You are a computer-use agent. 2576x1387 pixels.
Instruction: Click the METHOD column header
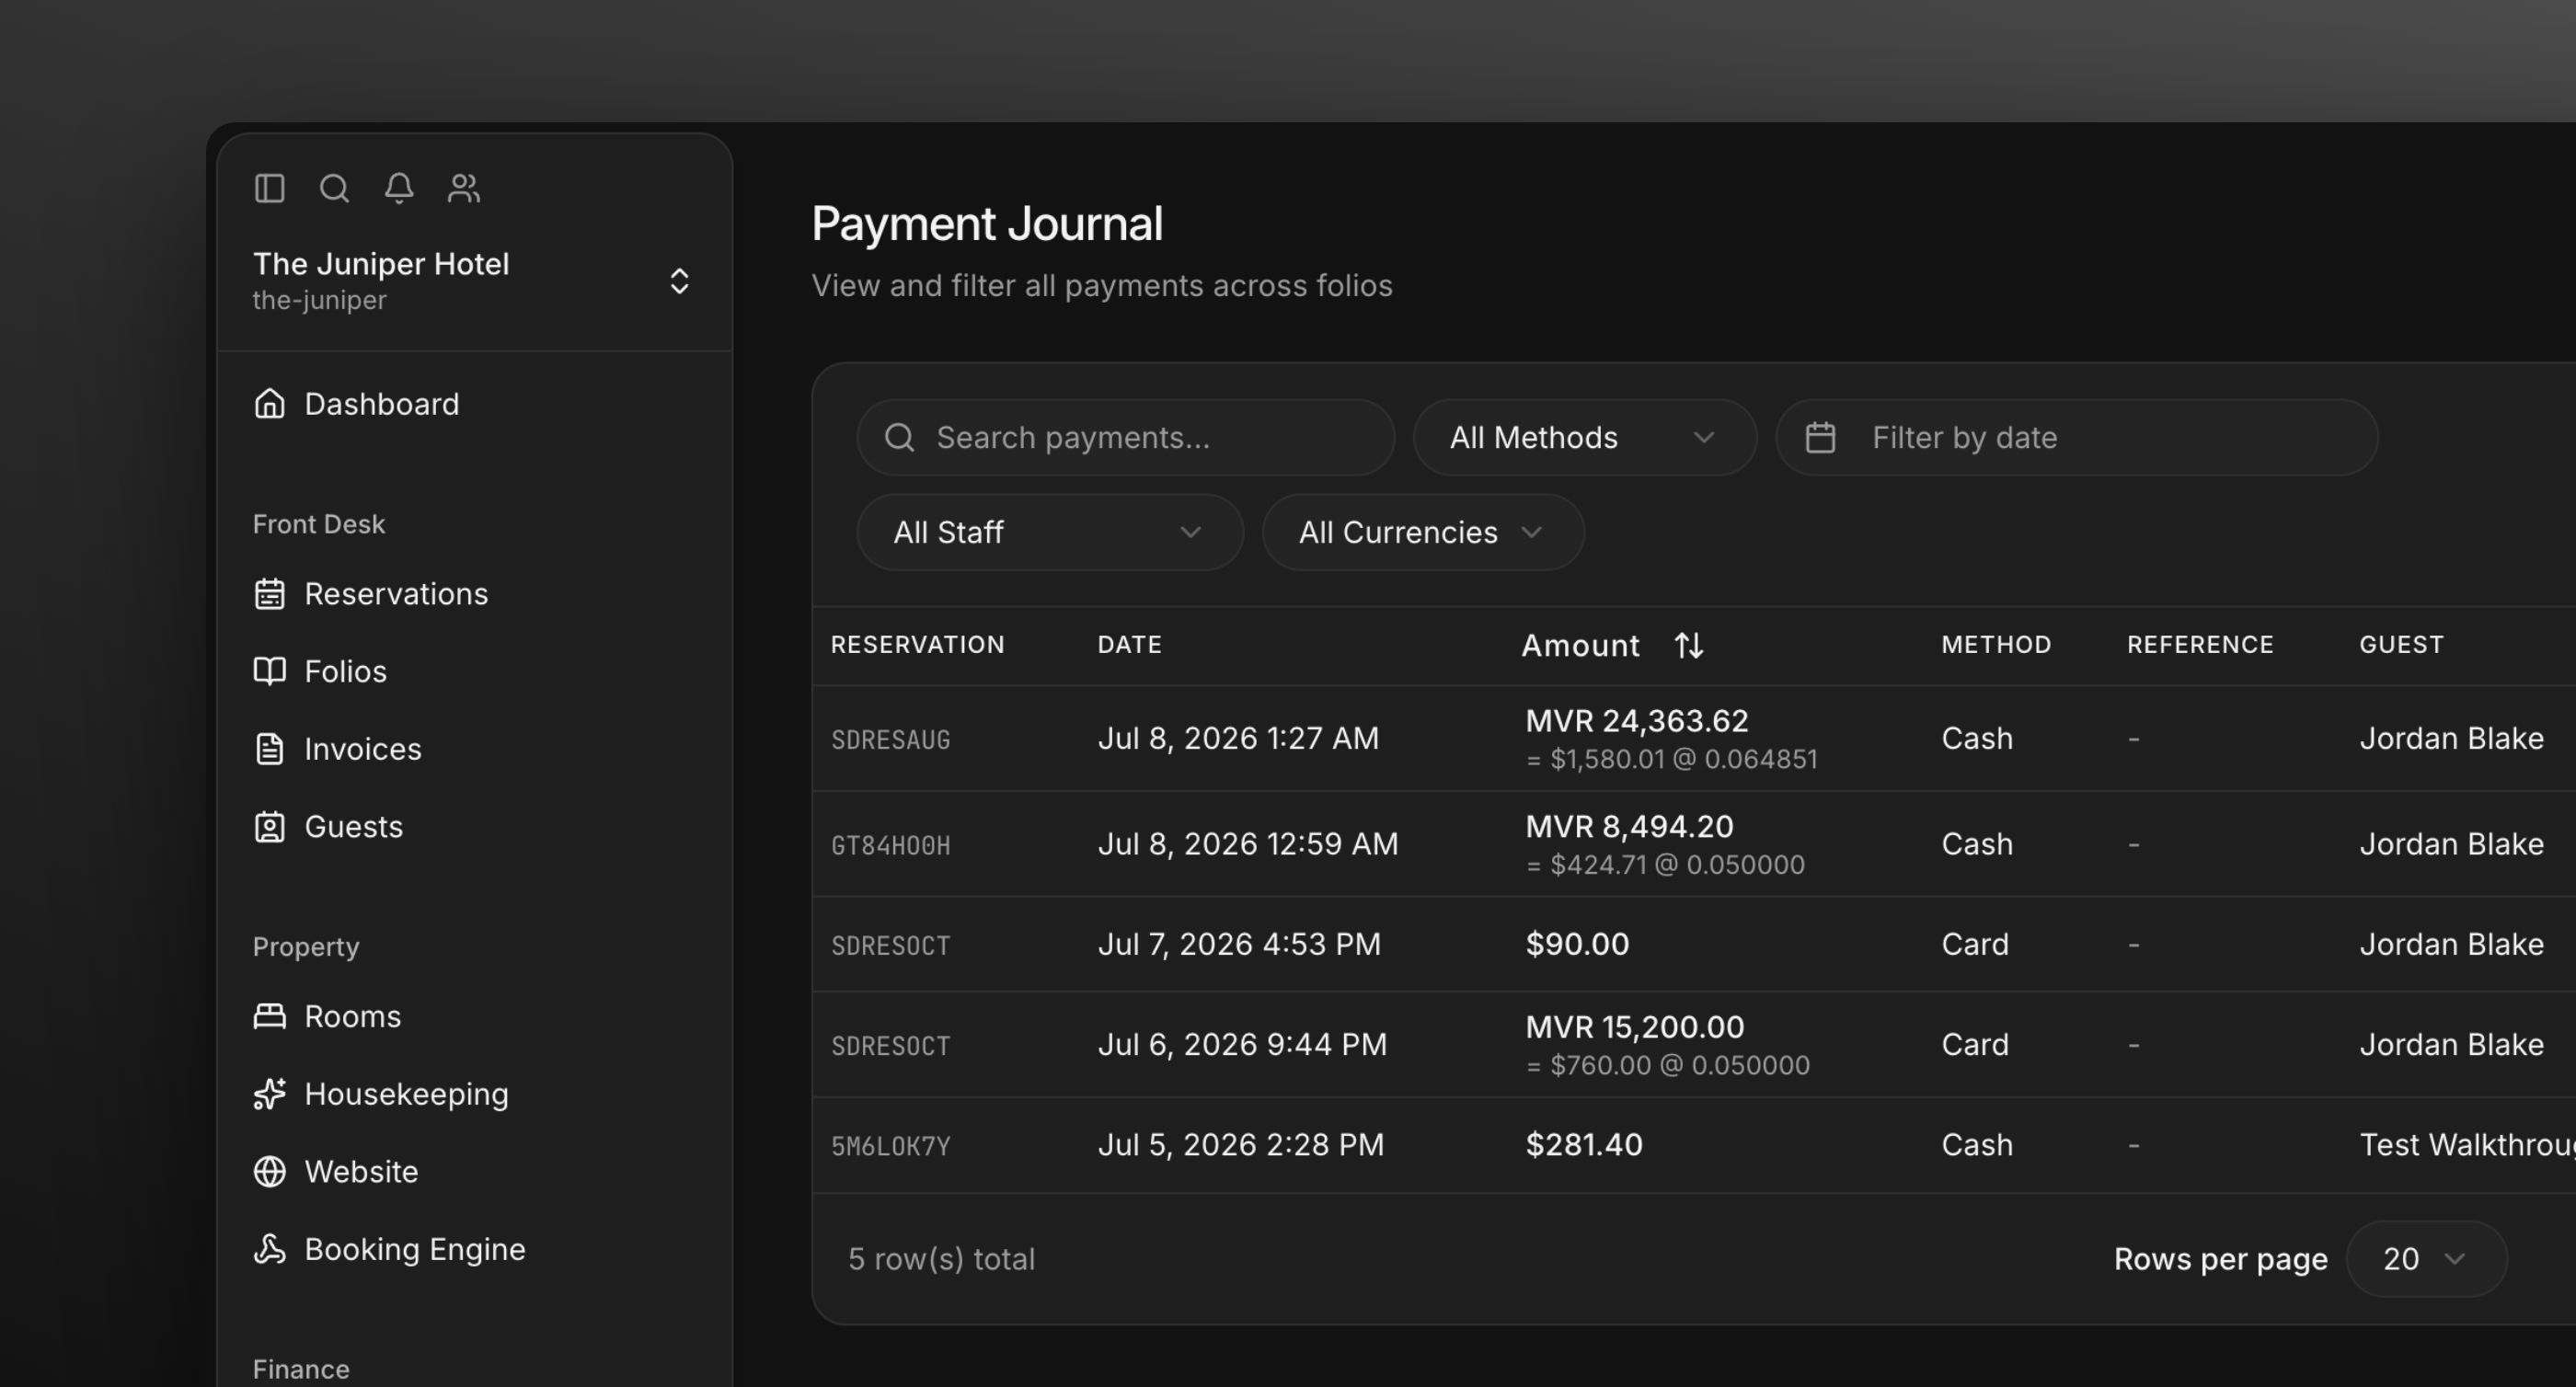tap(1996, 645)
